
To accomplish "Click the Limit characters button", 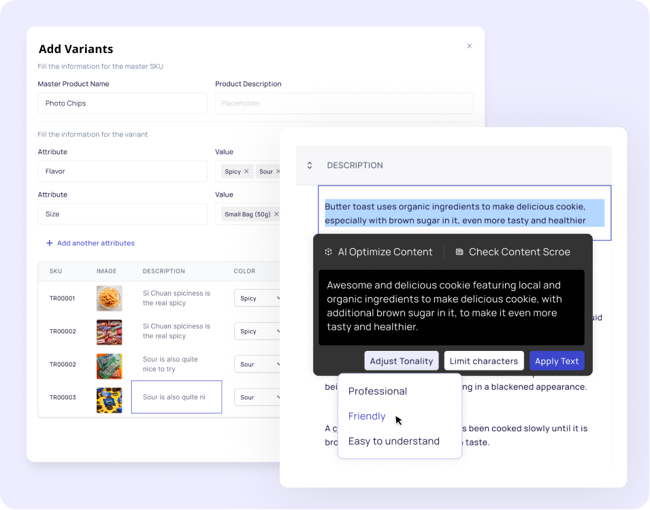I will (x=484, y=361).
